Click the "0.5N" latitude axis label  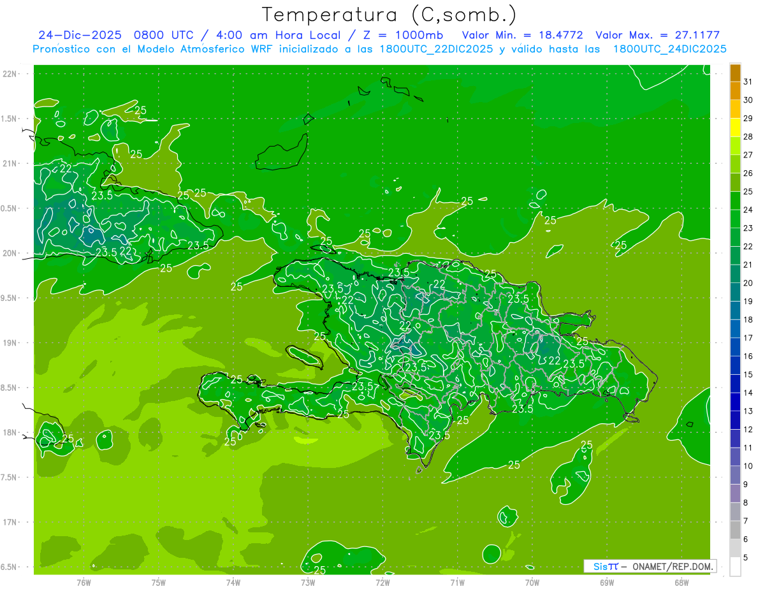(10, 208)
